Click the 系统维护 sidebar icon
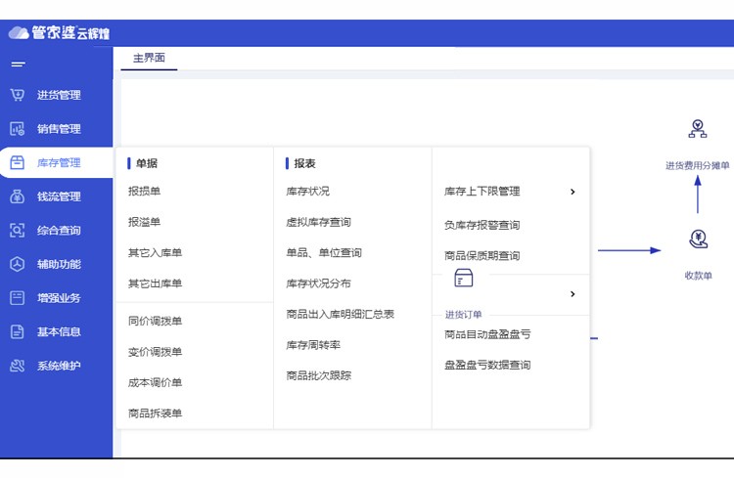This screenshot has height=478, width=734. (x=17, y=366)
